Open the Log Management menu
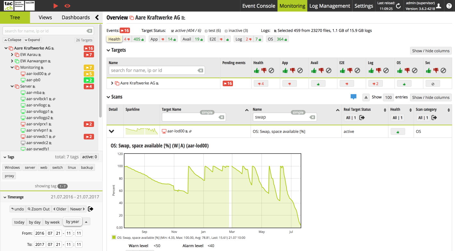455x251 pixels. tap(330, 6)
